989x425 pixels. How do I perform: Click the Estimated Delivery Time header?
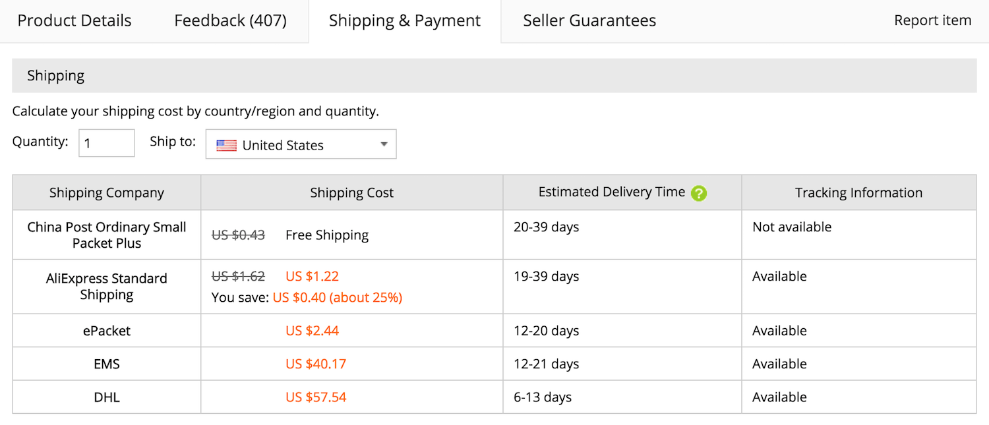(x=612, y=192)
